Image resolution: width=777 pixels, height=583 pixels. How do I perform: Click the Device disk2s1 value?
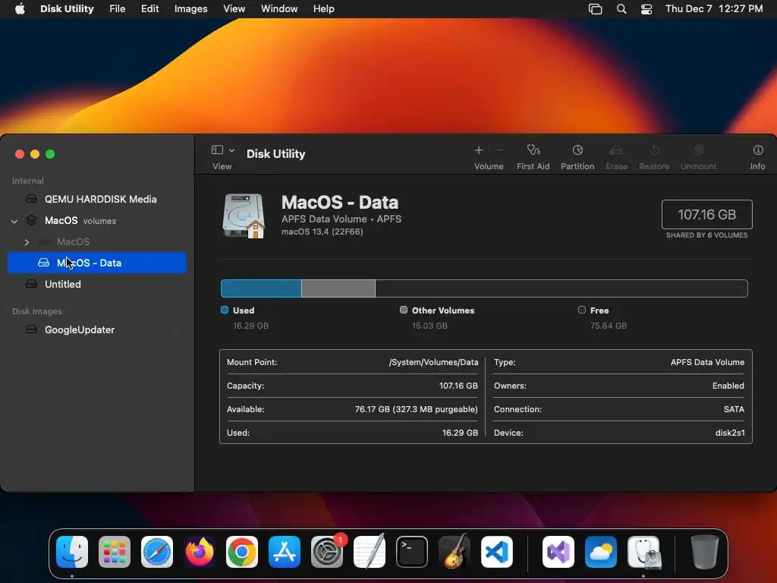[x=730, y=433]
